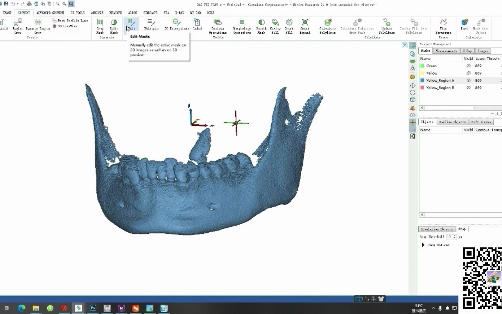Open the X-RAY ribbon tab
Image resolution: width=502 pixels, height=314 pixels.
[x=180, y=13]
